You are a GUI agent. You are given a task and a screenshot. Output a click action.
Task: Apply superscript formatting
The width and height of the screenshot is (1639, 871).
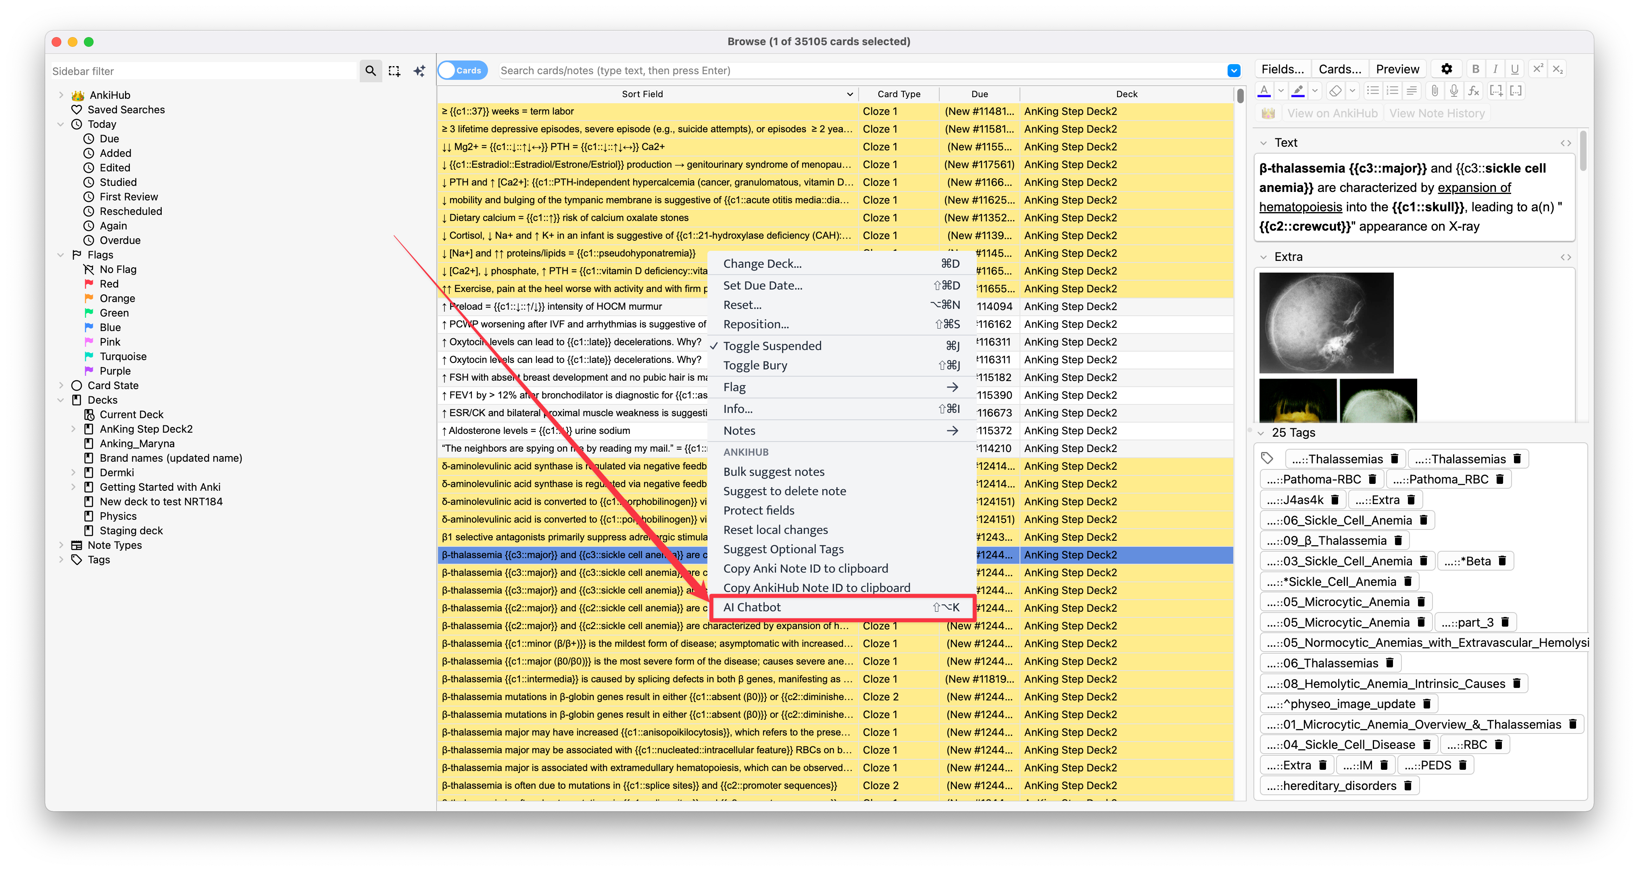click(x=1538, y=69)
